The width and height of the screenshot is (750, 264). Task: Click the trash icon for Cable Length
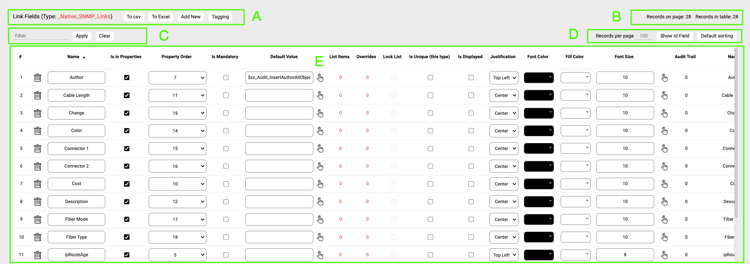38,95
